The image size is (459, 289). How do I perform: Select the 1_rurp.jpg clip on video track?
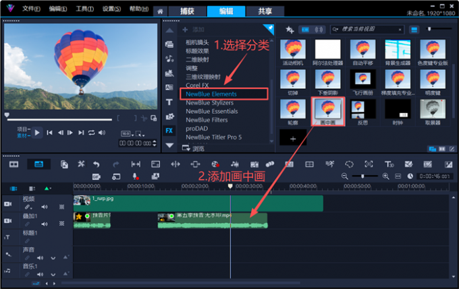[198, 203]
